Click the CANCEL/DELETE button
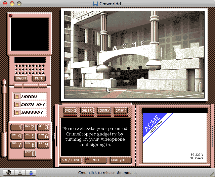This screenshot has height=177, width=215. (121, 160)
